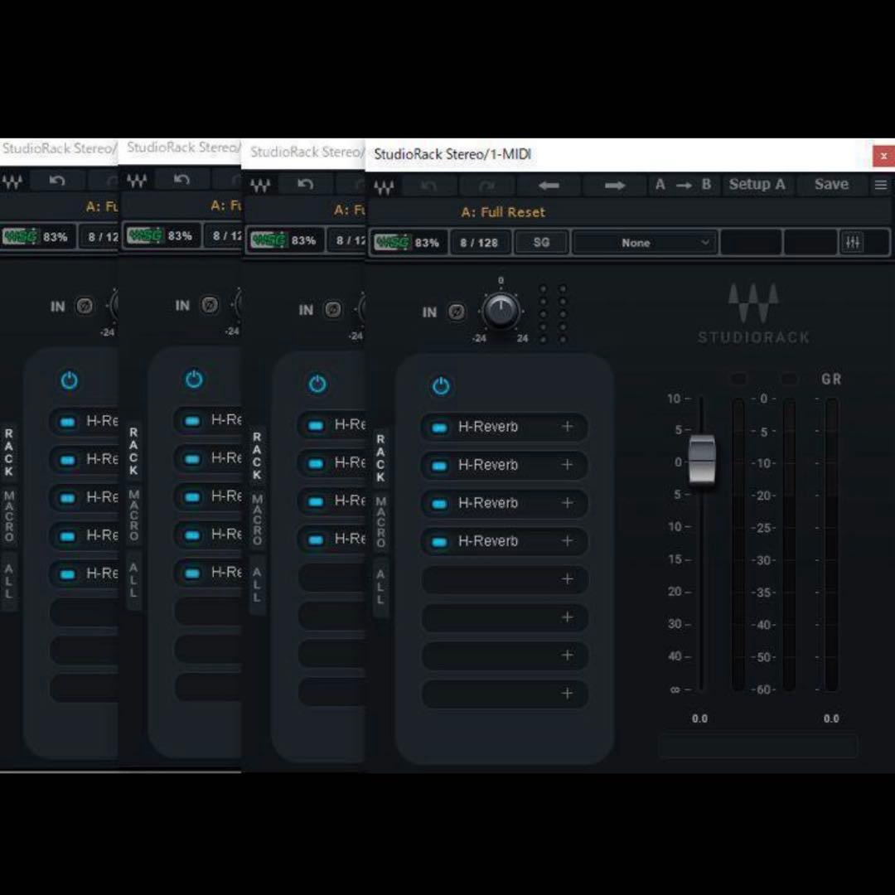This screenshot has height=895, width=895.
Task: Click the Save button
Action: 830,185
